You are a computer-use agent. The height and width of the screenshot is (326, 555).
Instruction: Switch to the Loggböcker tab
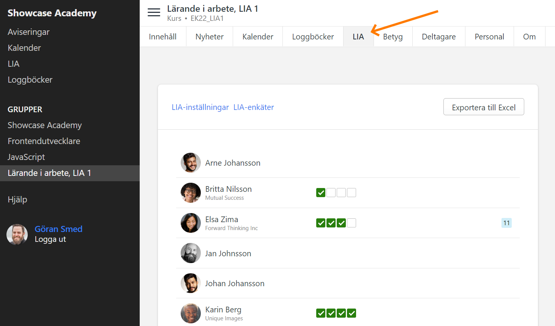(313, 37)
